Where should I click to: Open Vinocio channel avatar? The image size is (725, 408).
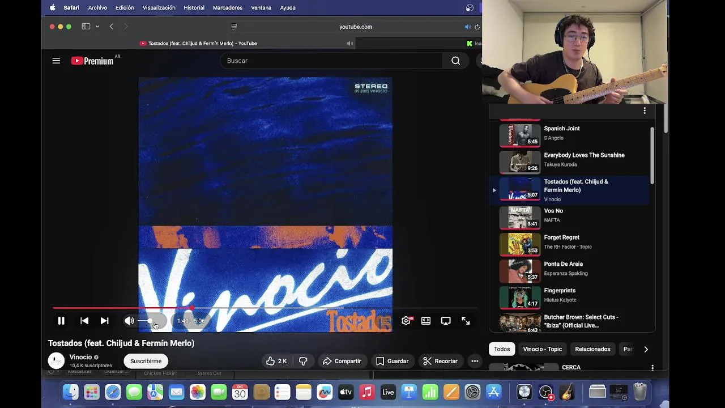[56, 361]
